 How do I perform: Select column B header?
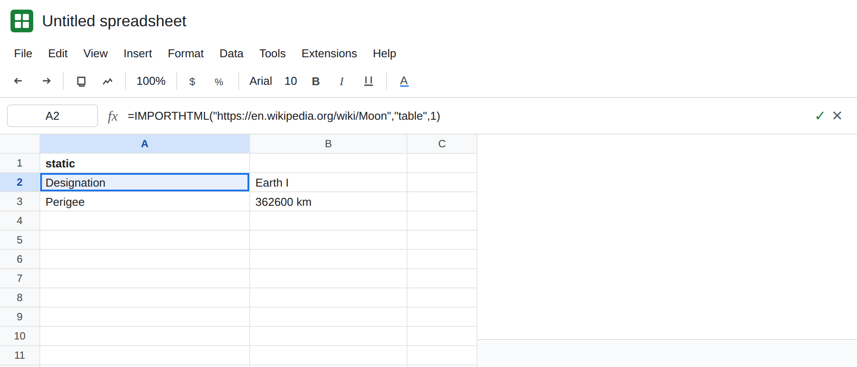(x=328, y=144)
